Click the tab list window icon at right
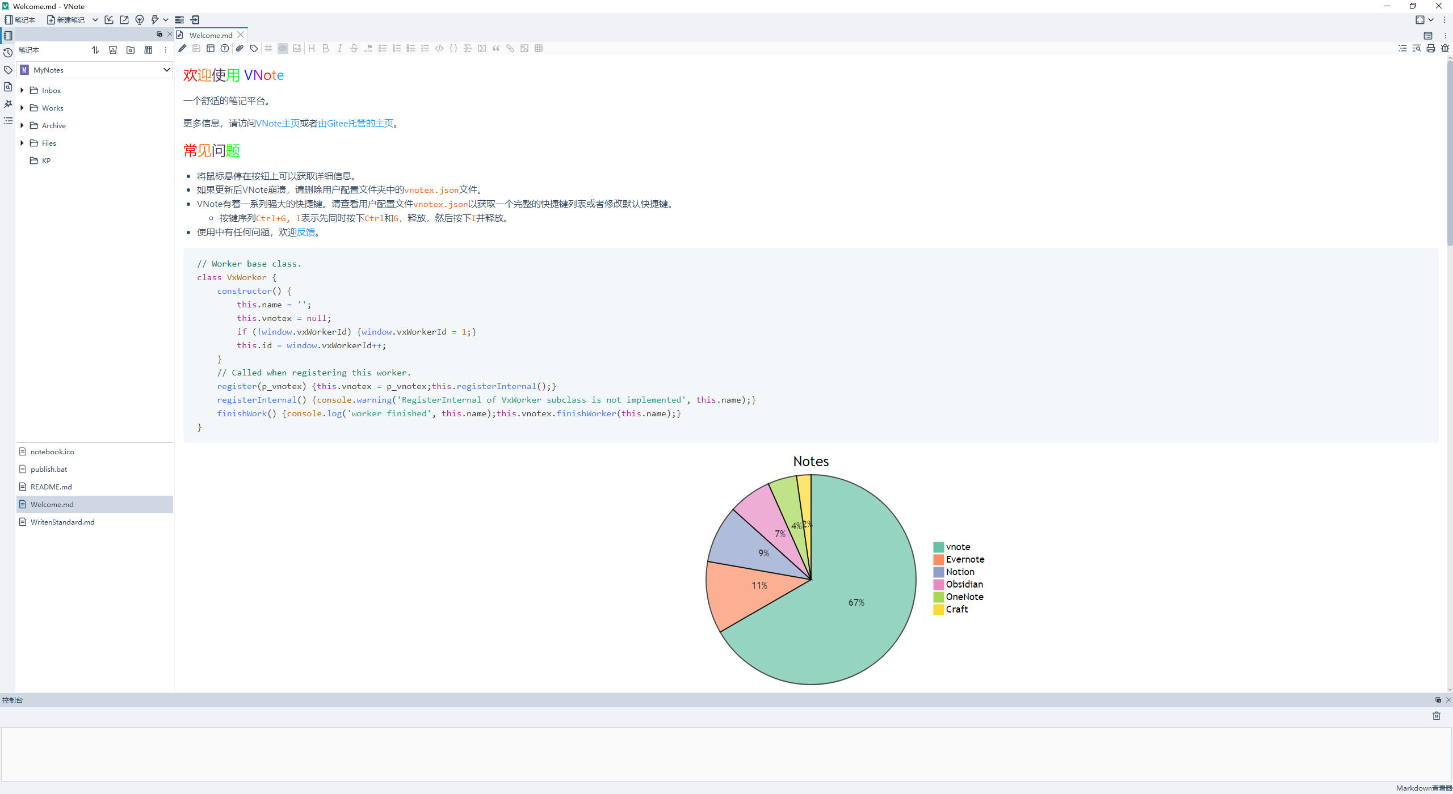Screen dimensions: 1453x794 [x=1428, y=35]
